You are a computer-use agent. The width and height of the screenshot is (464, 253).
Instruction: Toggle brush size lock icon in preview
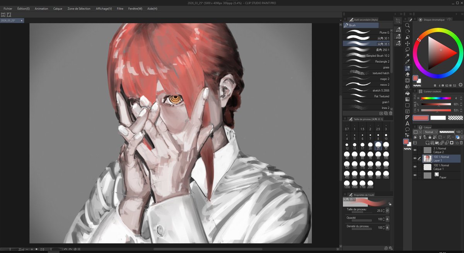point(390,204)
